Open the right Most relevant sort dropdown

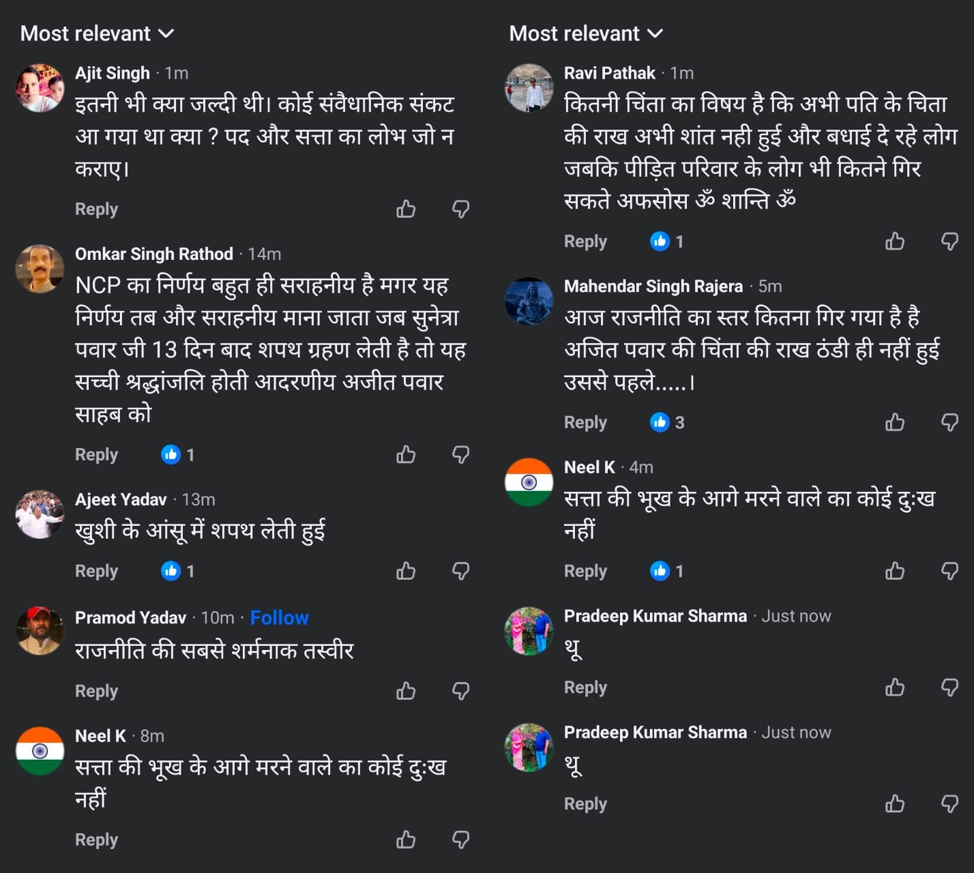pyautogui.click(x=586, y=33)
